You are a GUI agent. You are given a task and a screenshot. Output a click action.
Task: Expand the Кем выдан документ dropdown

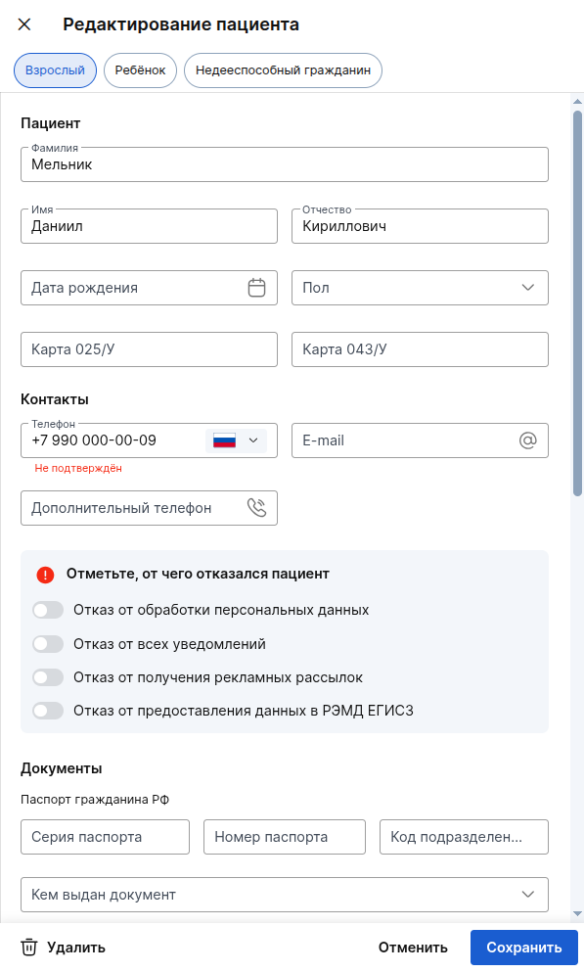click(x=527, y=894)
